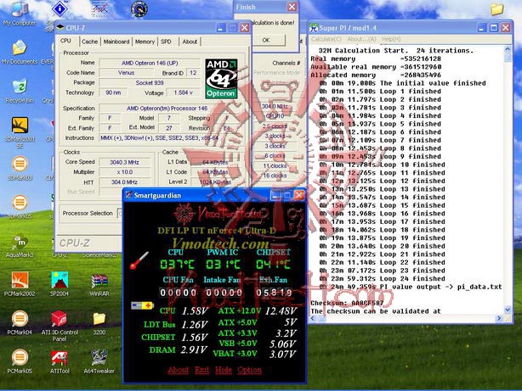The image size is (522, 391).
Task: Open WinRAR desktop shortcut
Action: pos(99,285)
